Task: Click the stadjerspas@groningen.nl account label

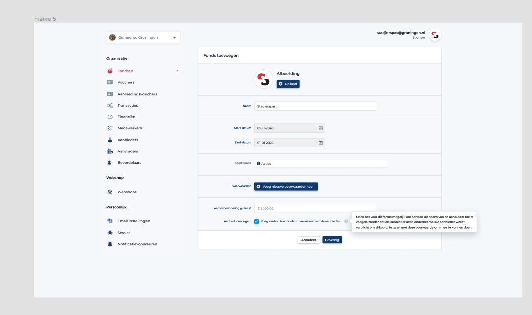Action: (x=401, y=33)
